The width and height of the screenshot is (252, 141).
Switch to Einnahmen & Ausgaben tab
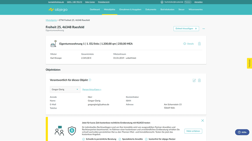tap(130, 9)
